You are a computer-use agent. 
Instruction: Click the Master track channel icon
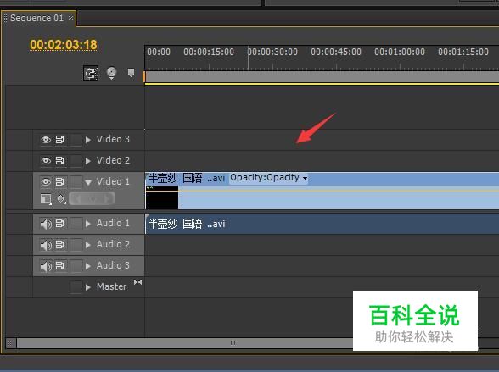[x=137, y=282]
